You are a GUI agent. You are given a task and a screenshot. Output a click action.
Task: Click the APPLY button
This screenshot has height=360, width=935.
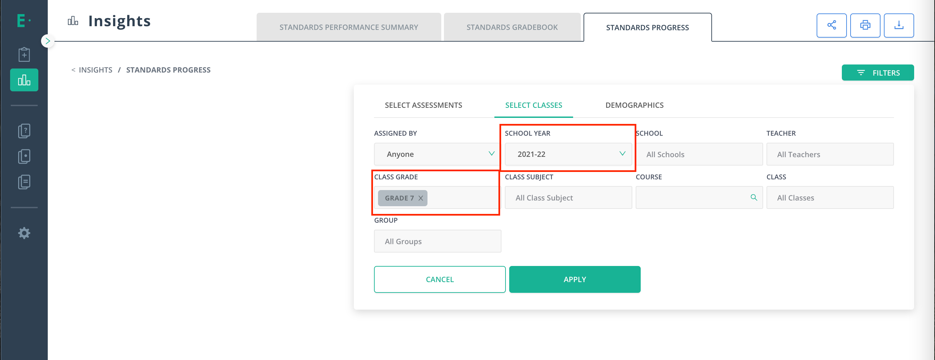(x=574, y=279)
